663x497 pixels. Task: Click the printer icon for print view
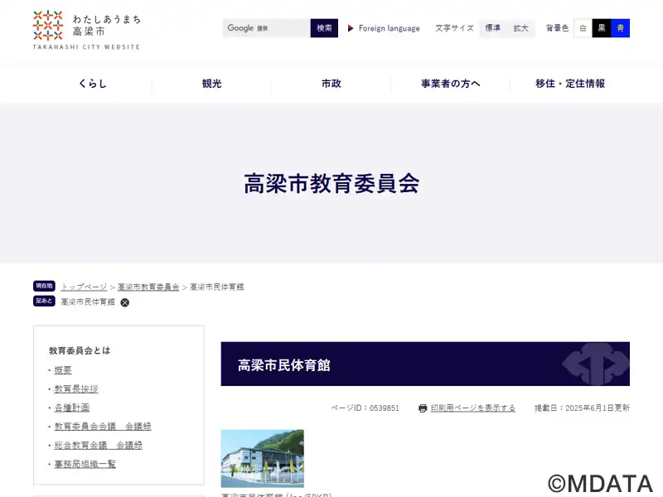[x=423, y=408]
